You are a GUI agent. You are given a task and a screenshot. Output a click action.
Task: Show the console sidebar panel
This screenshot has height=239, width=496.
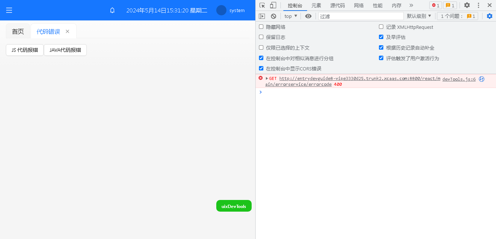pyautogui.click(x=262, y=16)
